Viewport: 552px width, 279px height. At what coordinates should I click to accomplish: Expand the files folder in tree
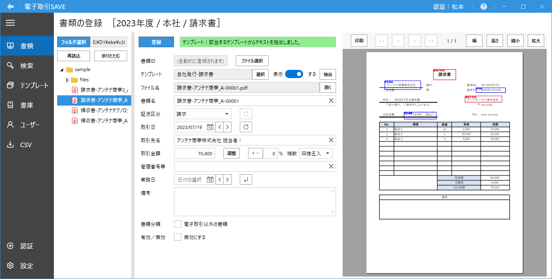pos(67,80)
